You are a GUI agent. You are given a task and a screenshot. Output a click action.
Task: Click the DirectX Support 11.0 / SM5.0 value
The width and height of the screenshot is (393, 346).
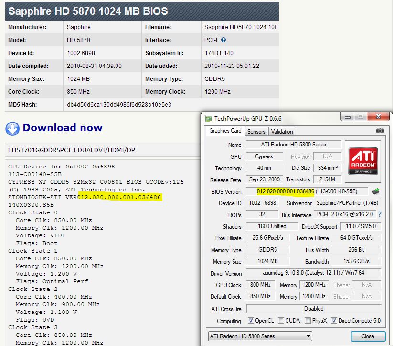click(x=361, y=226)
